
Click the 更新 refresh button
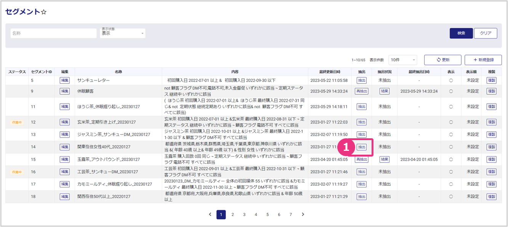click(x=442, y=60)
